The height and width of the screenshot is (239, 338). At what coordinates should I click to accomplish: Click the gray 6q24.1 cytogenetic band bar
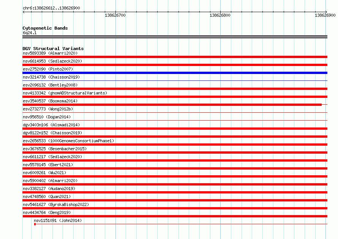tap(175, 37)
